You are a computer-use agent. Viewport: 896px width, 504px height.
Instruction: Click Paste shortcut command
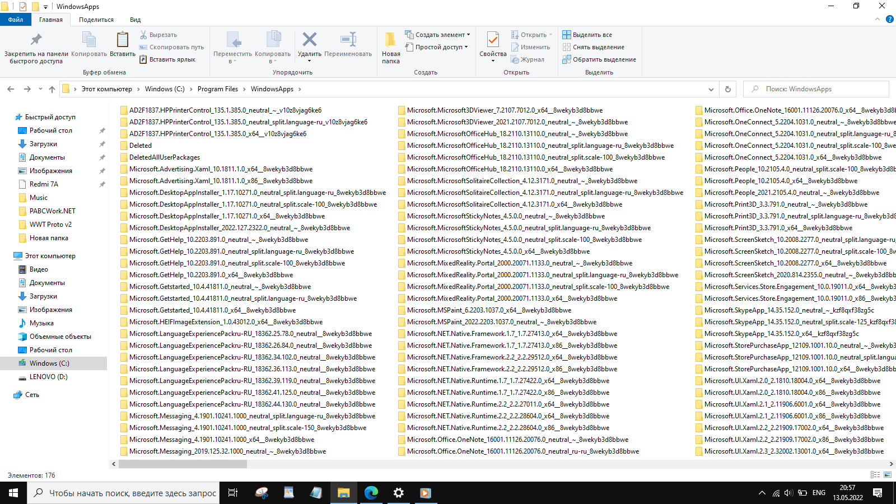167,59
